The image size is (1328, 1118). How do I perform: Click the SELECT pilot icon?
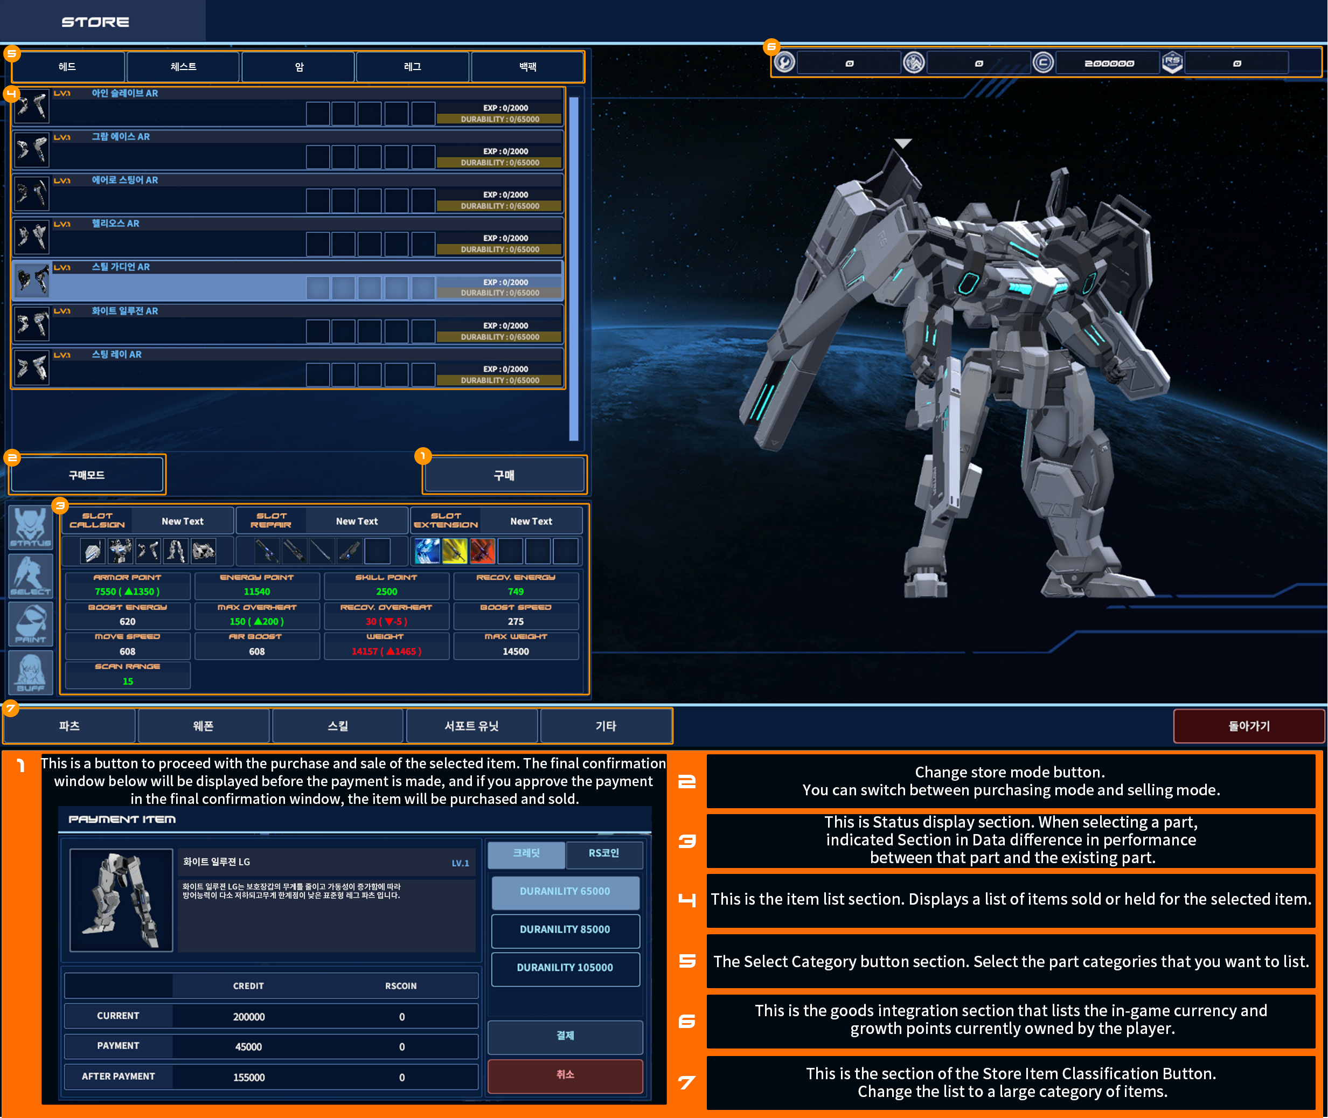(30, 575)
